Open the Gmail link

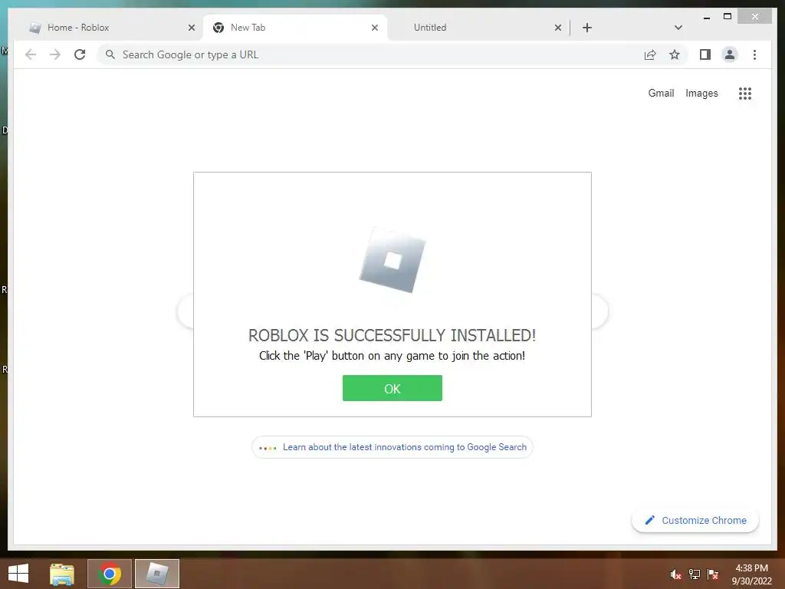tap(661, 93)
